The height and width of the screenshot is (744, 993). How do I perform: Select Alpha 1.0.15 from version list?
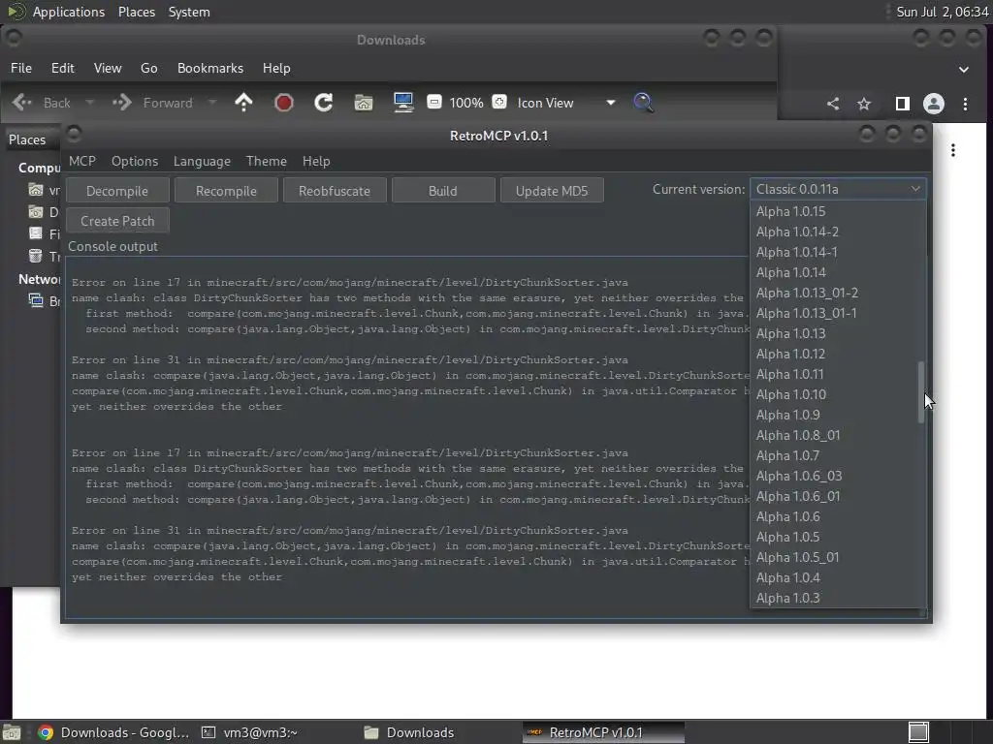(x=835, y=211)
